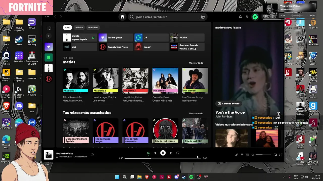Viewport: 323px width, 181px height.
Task: Open John Farnham artist link in player bar
Action: 81,157
